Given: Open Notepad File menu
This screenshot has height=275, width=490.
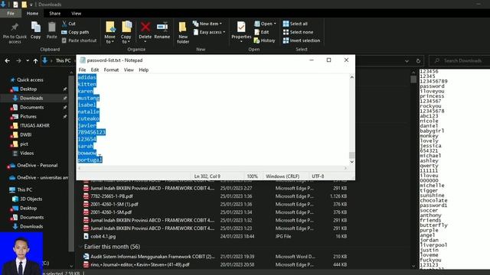Looking at the screenshot, I should 82,70.
